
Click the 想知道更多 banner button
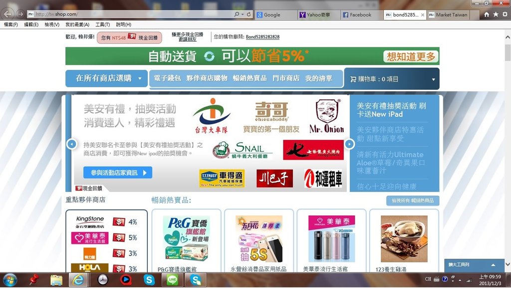coord(411,56)
